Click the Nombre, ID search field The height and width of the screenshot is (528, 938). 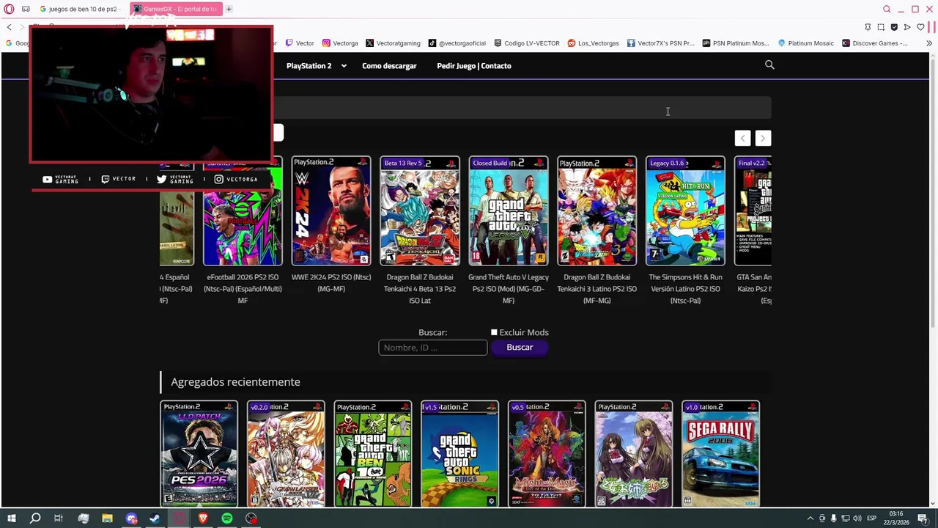click(433, 348)
